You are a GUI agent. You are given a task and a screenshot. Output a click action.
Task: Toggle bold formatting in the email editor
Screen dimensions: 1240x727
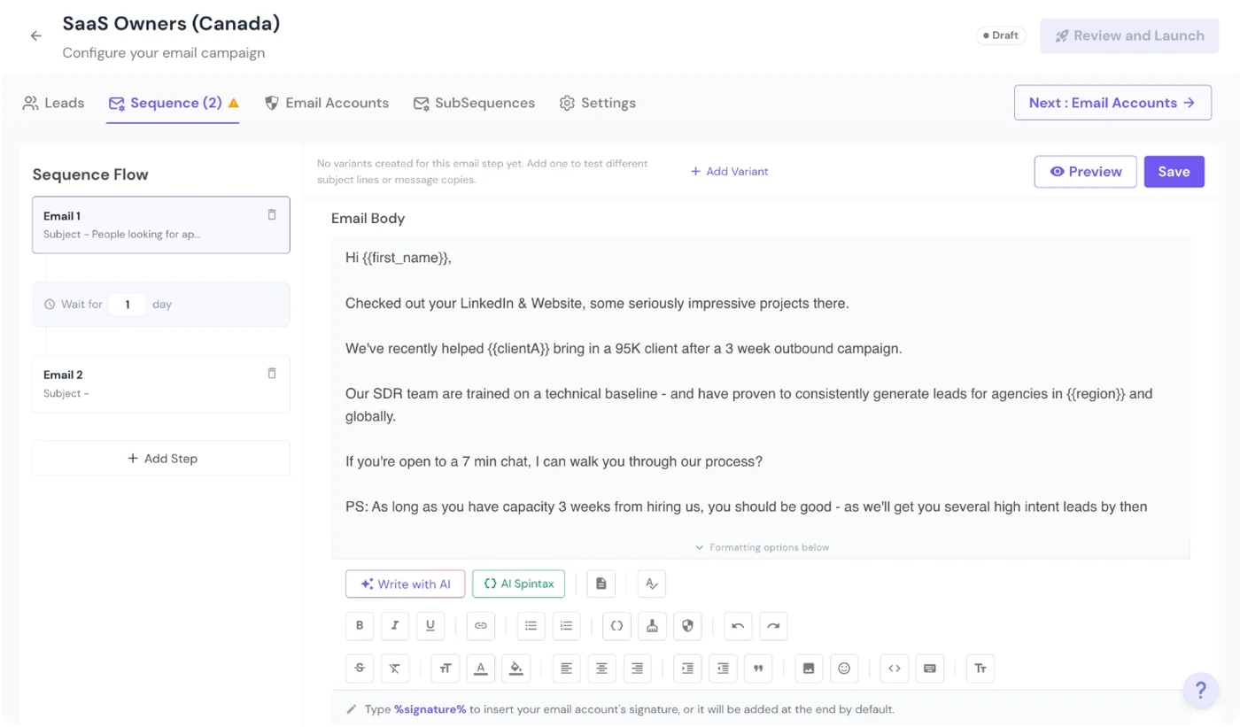click(360, 625)
